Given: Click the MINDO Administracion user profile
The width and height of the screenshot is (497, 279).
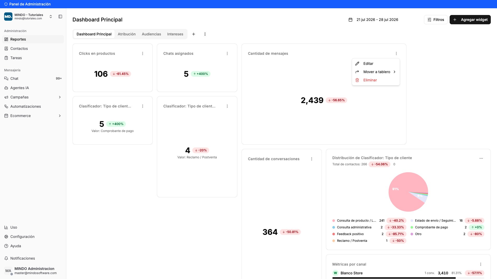Looking at the screenshot, I should click(33, 271).
